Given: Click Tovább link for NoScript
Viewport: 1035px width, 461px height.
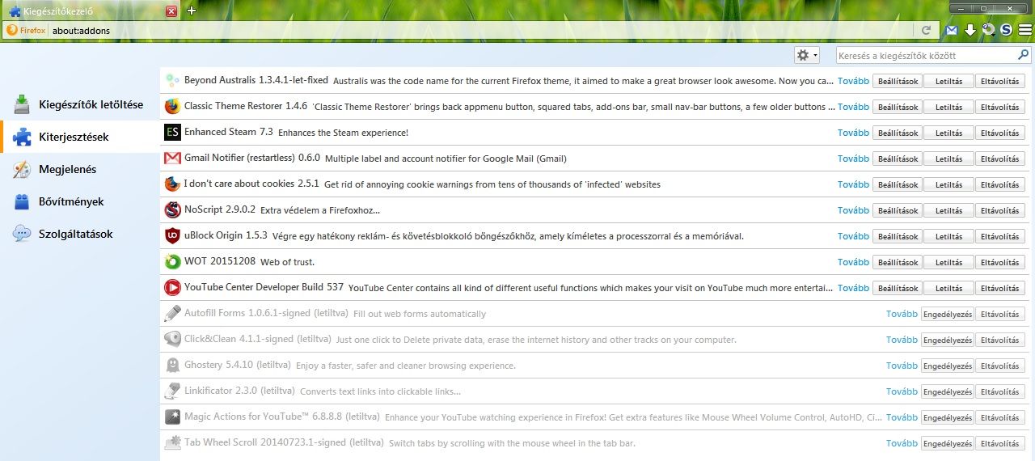Looking at the screenshot, I should click(853, 210).
